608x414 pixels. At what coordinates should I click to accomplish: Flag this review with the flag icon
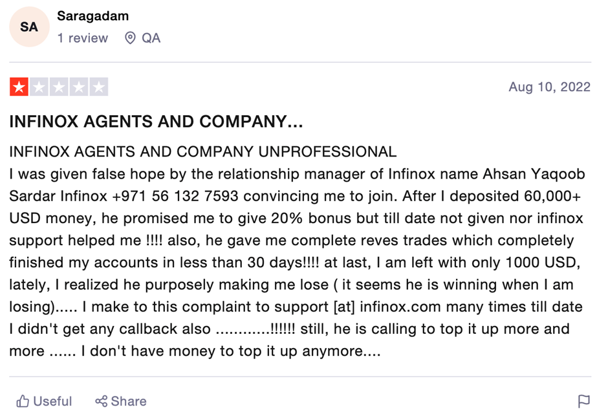(583, 401)
